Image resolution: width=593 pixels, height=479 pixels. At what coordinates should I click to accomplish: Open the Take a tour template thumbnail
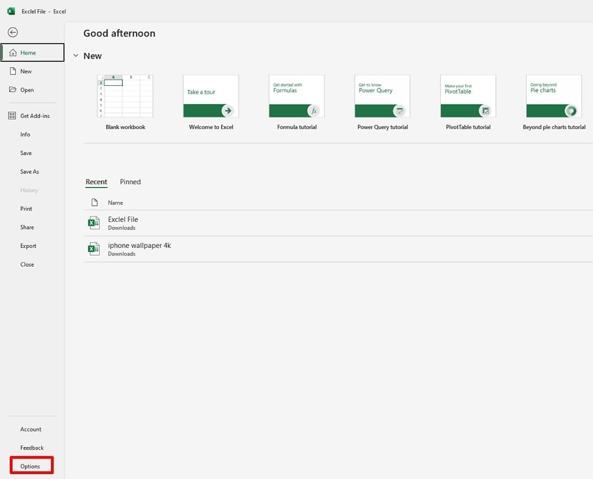211,96
